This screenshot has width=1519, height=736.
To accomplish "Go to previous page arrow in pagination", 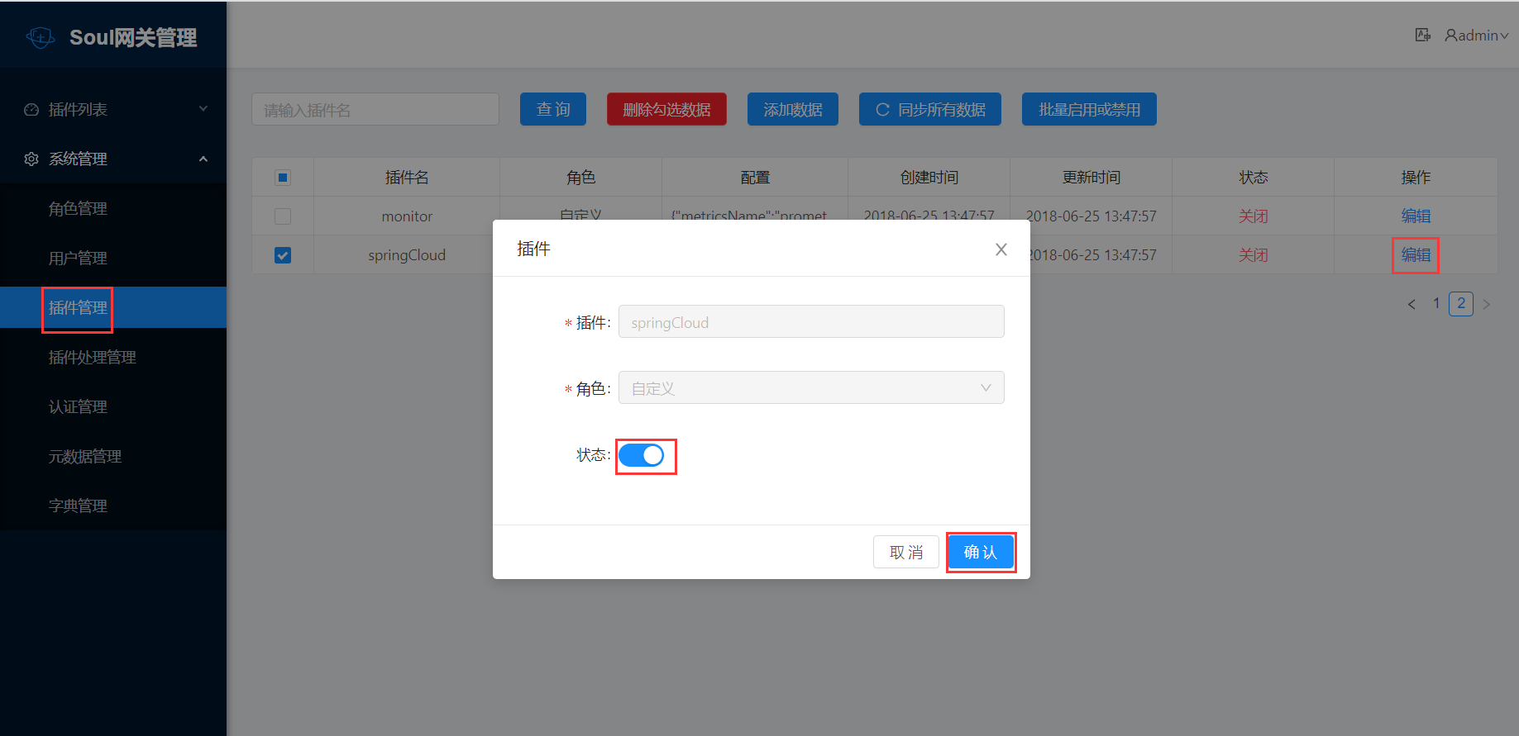I will pos(1412,304).
